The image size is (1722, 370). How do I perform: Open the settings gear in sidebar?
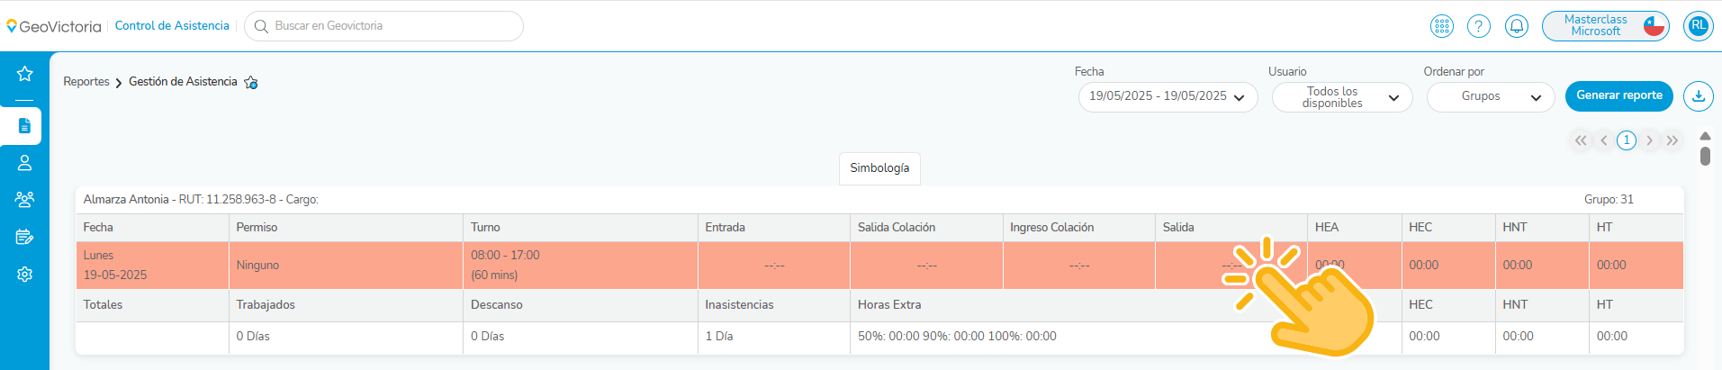coord(24,274)
